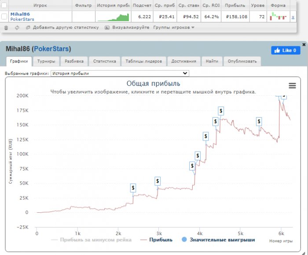308x255 pixels.
Task: Expand Группы игроков dropdown
Action: click(x=174, y=27)
